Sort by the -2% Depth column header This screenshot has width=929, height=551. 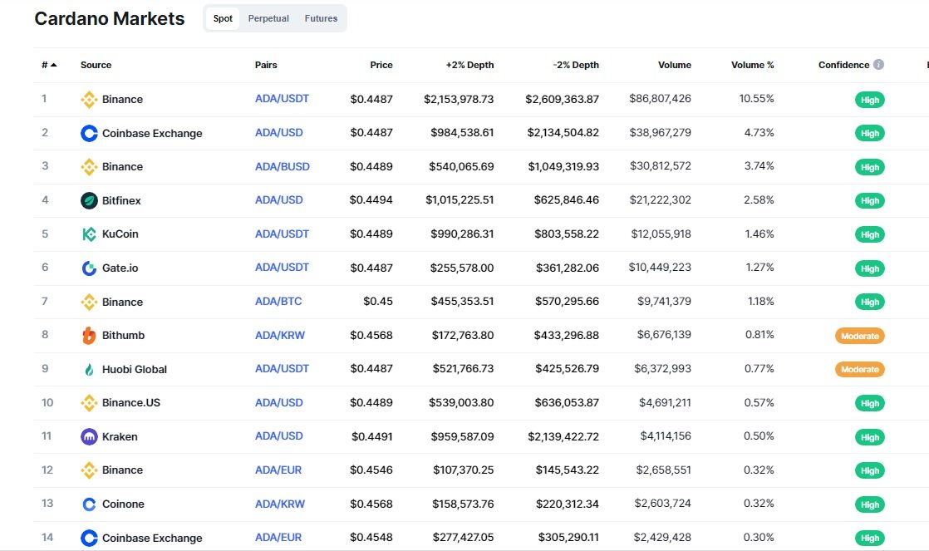click(576, 65)
